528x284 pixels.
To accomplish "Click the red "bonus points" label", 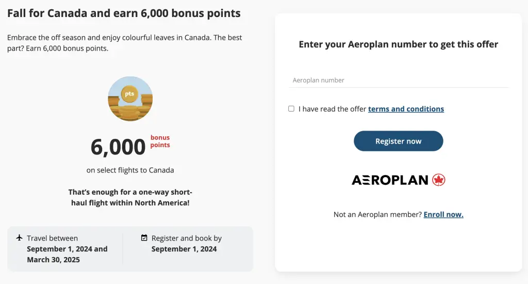I will coord(160,141).
